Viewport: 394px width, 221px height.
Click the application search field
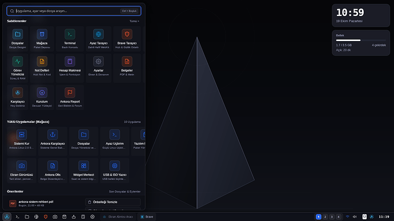point(74,11)
